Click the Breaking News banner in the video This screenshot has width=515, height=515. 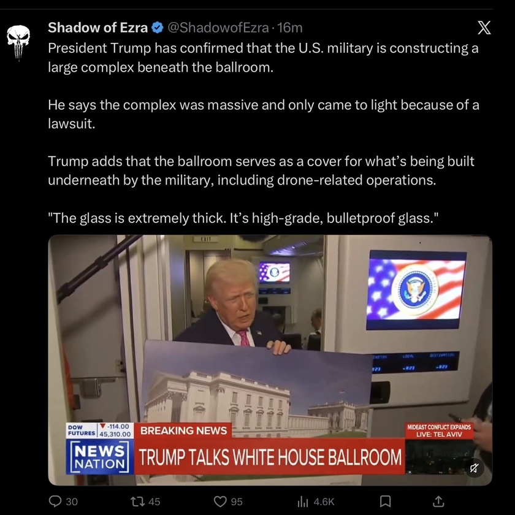coord(183,430)
